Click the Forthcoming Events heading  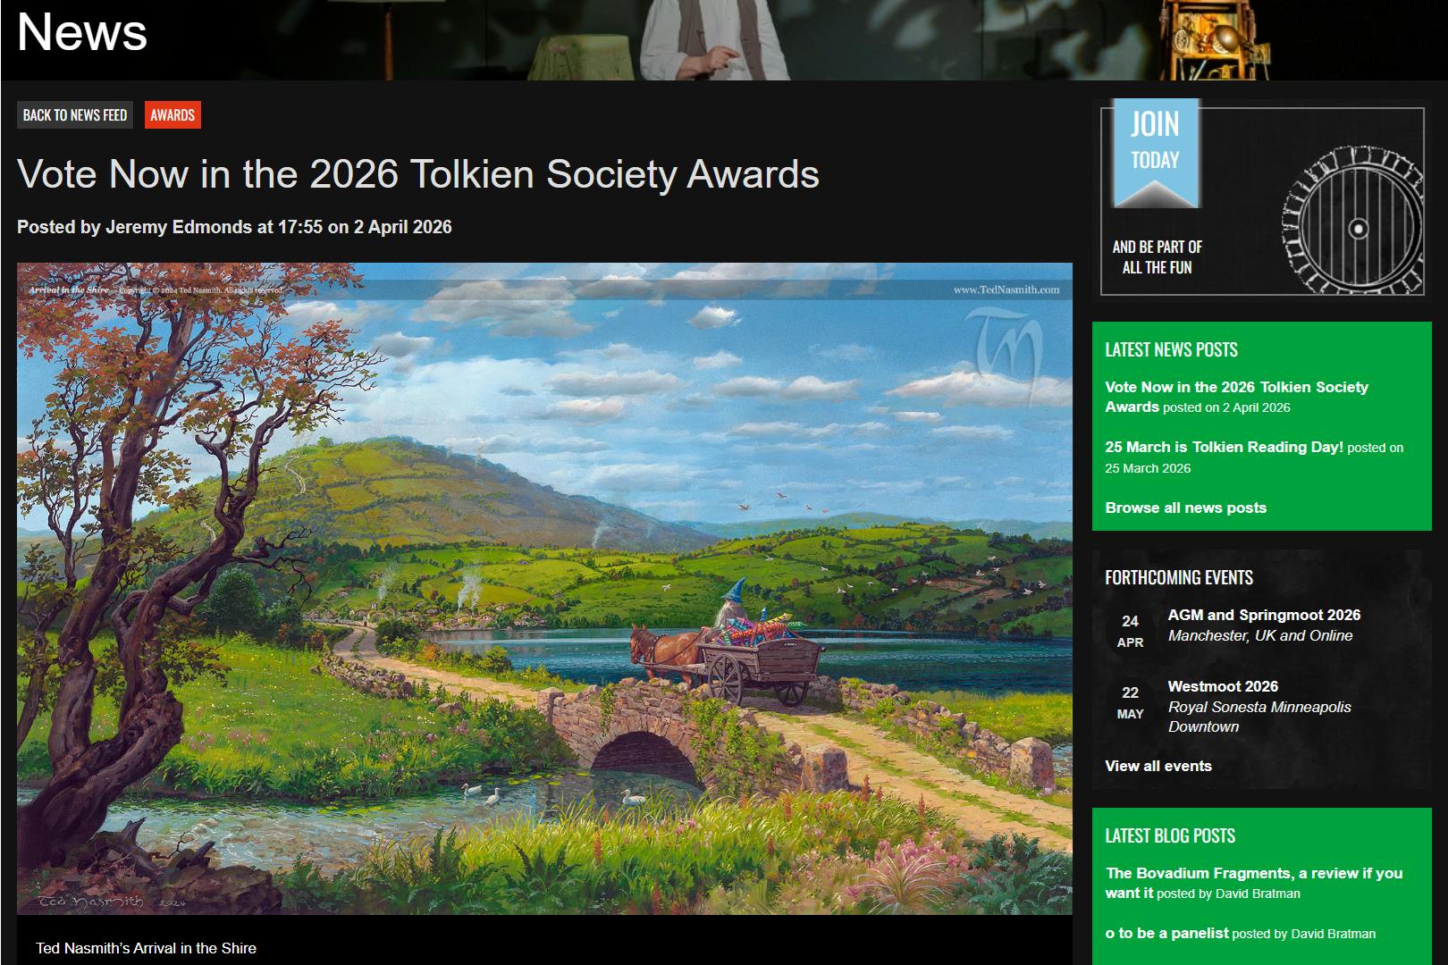pos(1179,577)
